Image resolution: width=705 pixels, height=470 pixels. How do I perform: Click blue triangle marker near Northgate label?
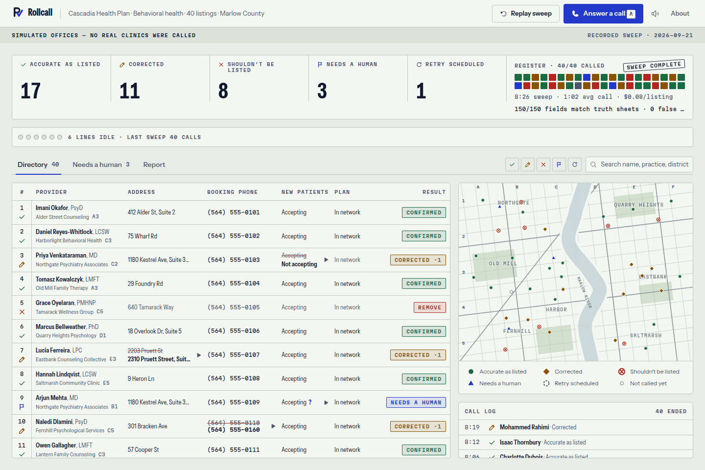tap(499, 207)
